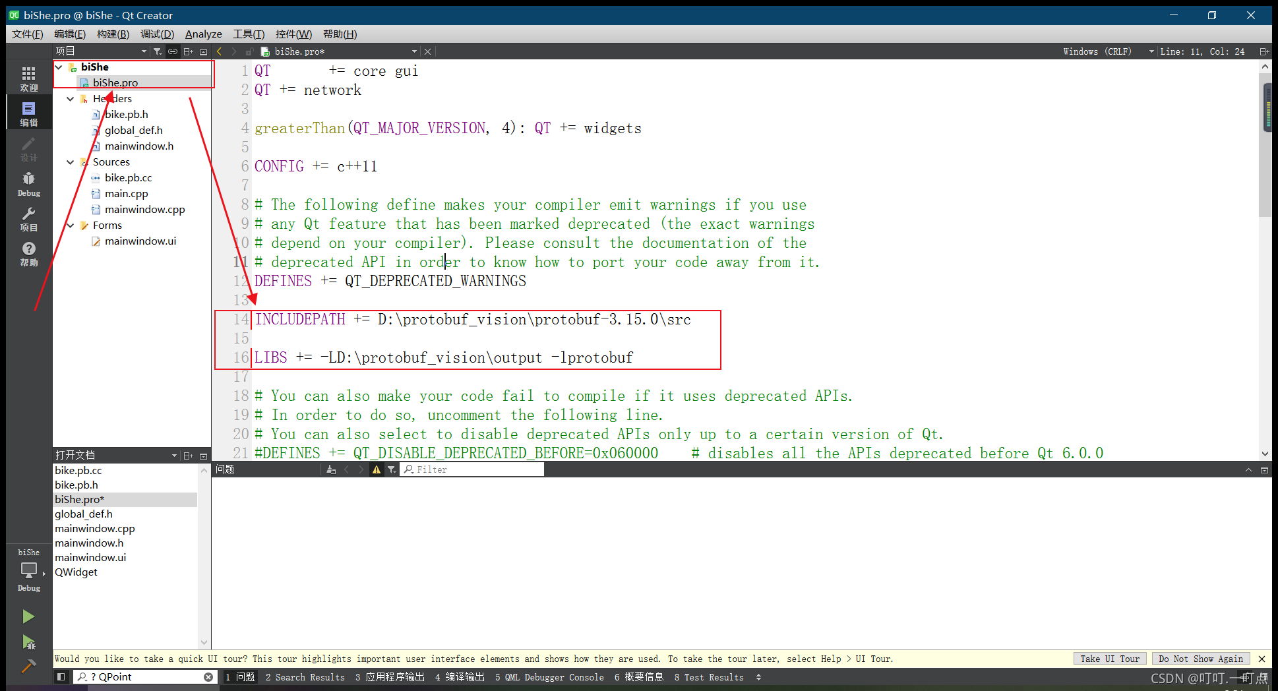Close the project sidebar panel
1278x691 pixels.
204,51
